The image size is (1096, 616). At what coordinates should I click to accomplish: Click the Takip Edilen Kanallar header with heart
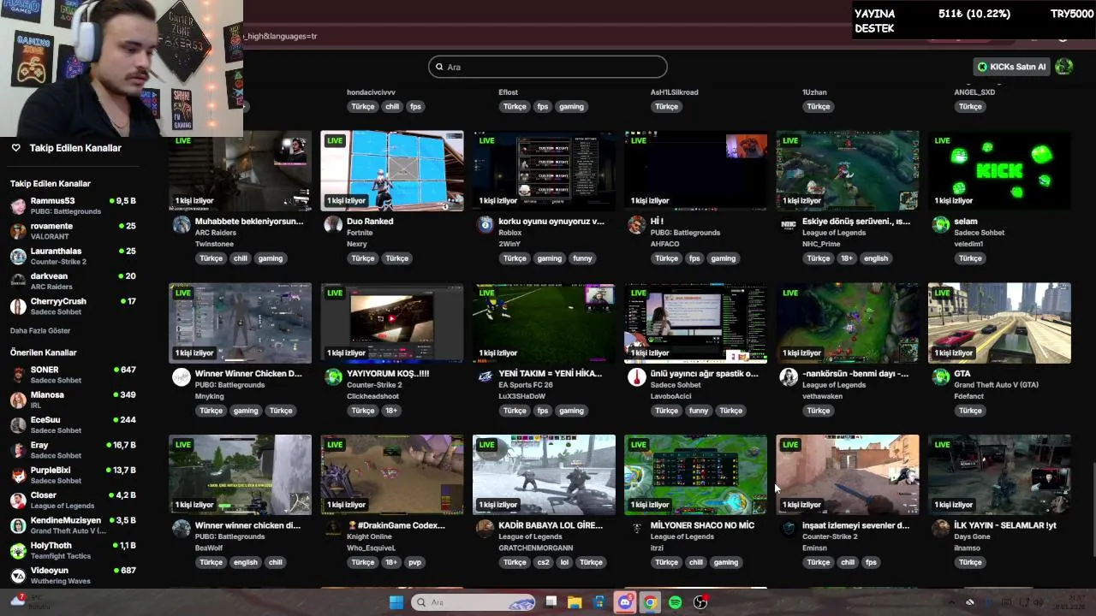66,148
